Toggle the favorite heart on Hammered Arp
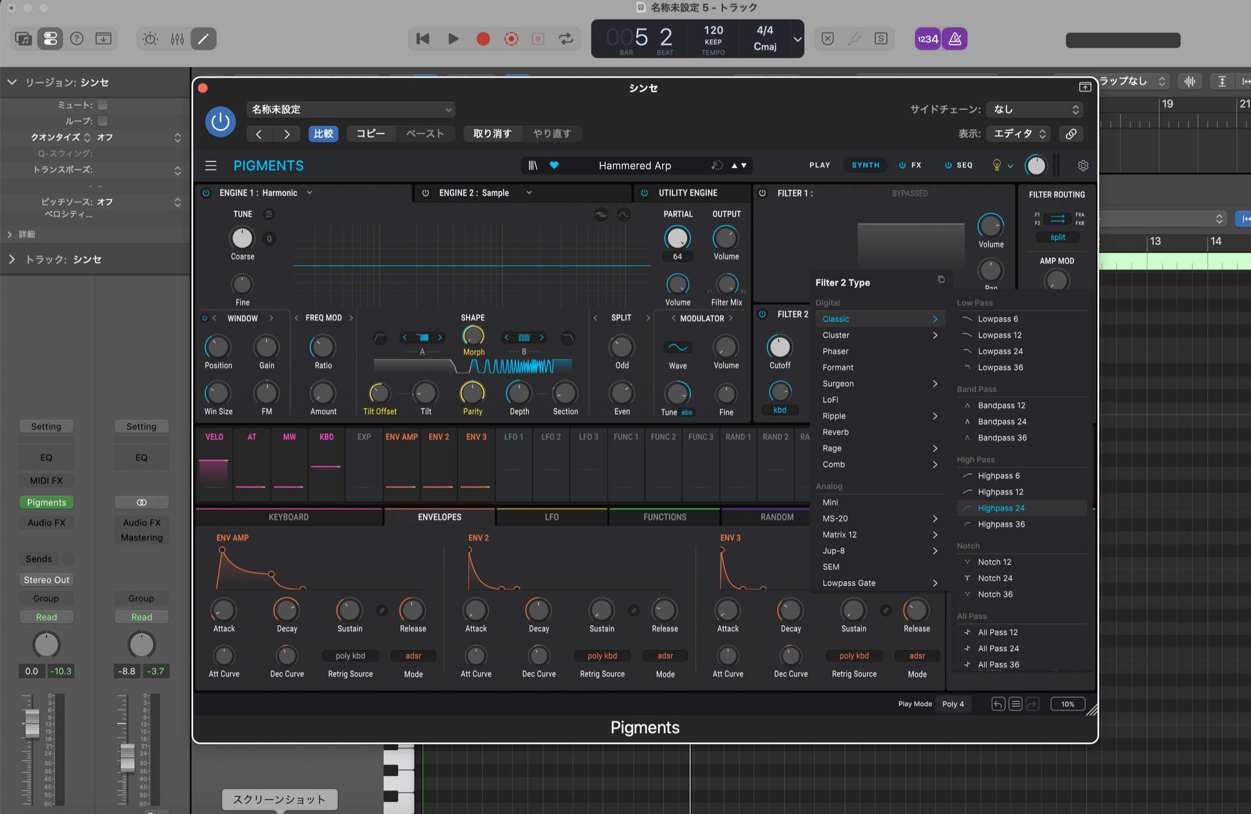The width and height of the screenshot is (1251, 814). [x=554, y=166]
